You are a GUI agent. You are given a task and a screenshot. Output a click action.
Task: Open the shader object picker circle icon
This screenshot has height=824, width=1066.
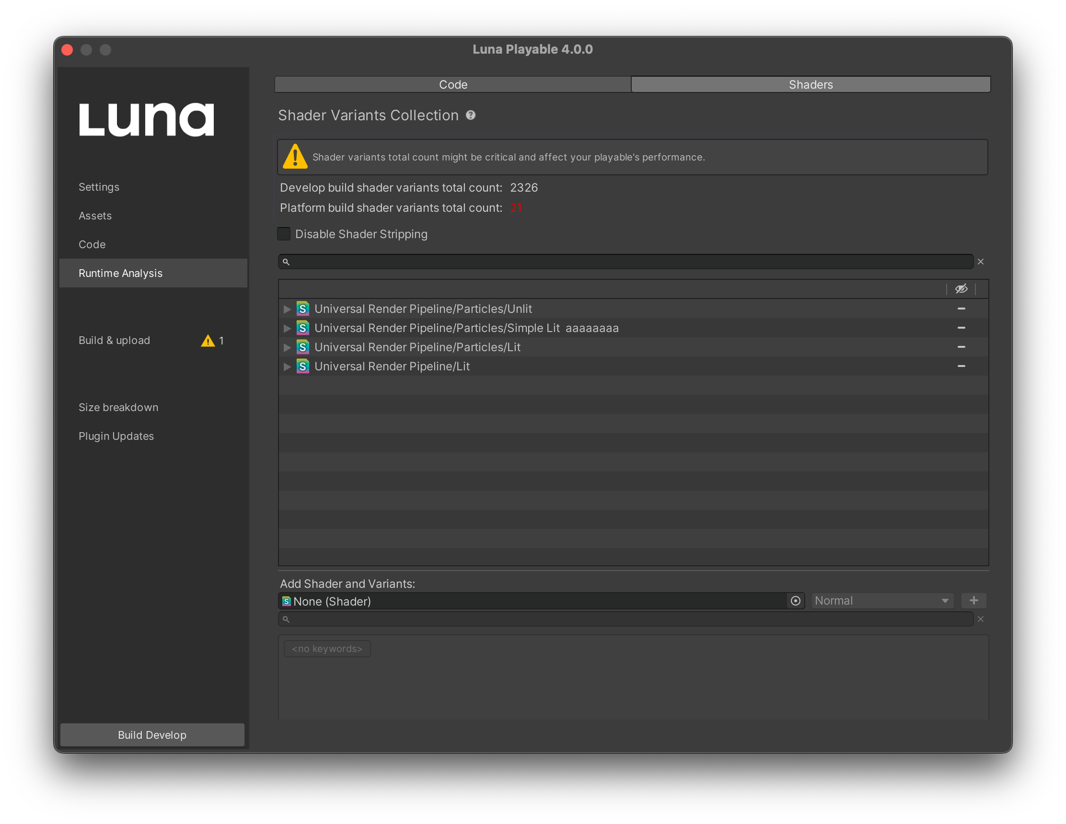tap(795, 601)
